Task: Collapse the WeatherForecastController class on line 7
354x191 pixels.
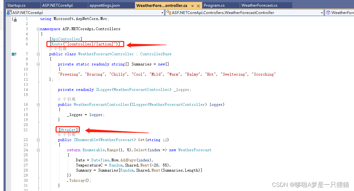Action: pyautogui.click(x=38, y=54)
